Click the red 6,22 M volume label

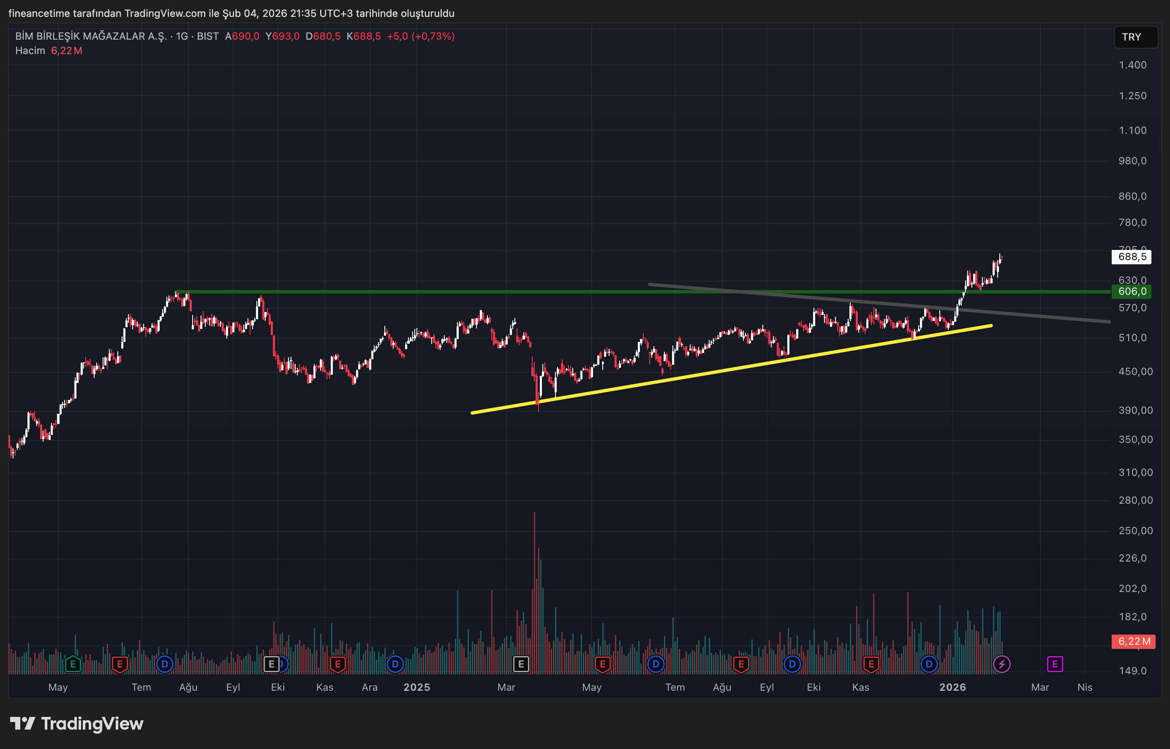[x=1134, y=641]
